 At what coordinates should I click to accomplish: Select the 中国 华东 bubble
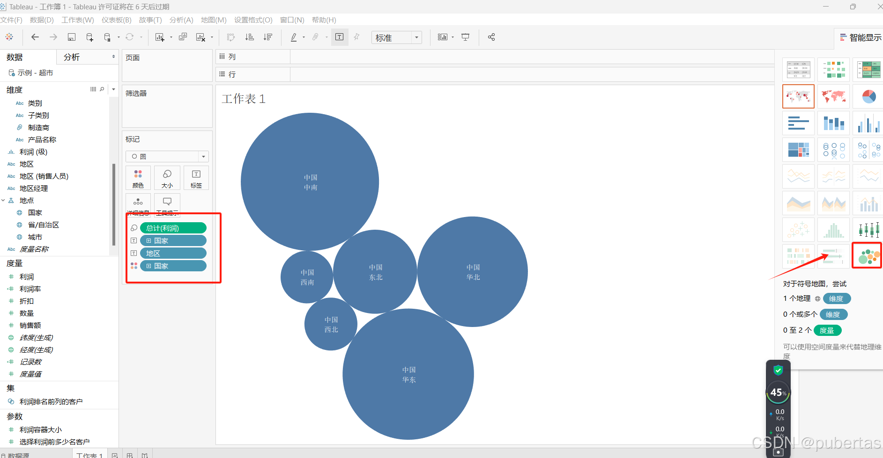point(408,374)
